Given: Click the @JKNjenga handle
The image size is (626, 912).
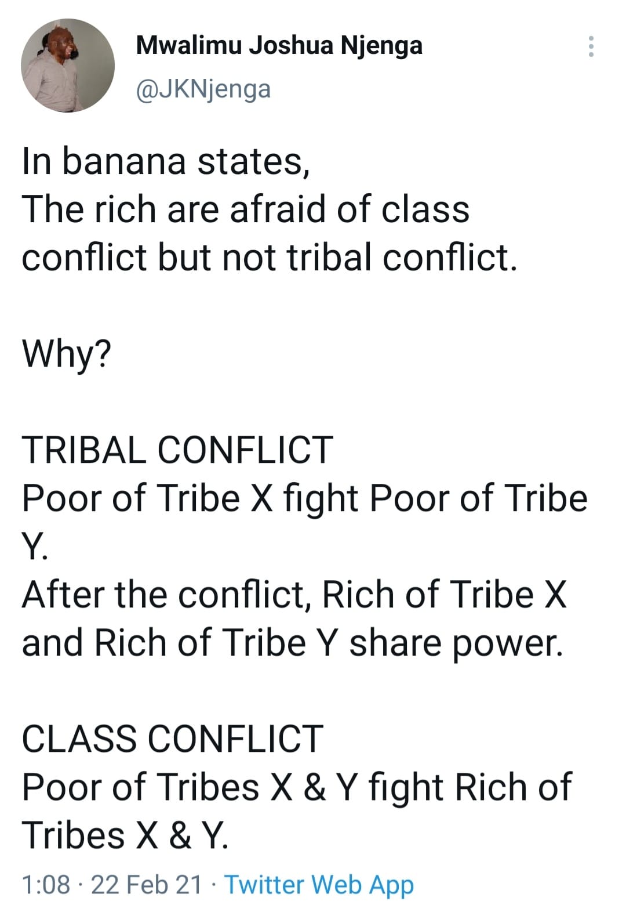Looking at the screenshot, I should point(203,89).
